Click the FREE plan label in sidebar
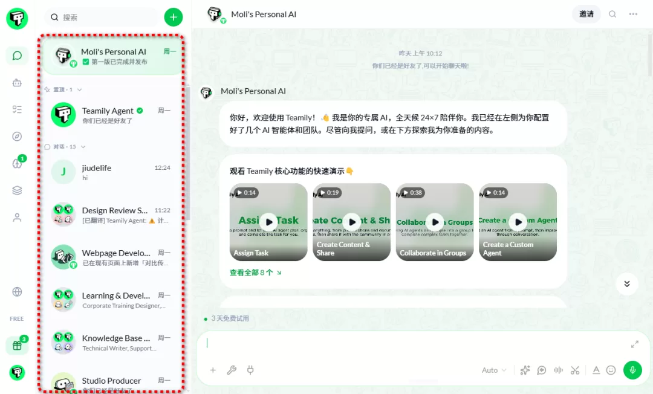The image size is (653, 394). (x=17, y=318)
